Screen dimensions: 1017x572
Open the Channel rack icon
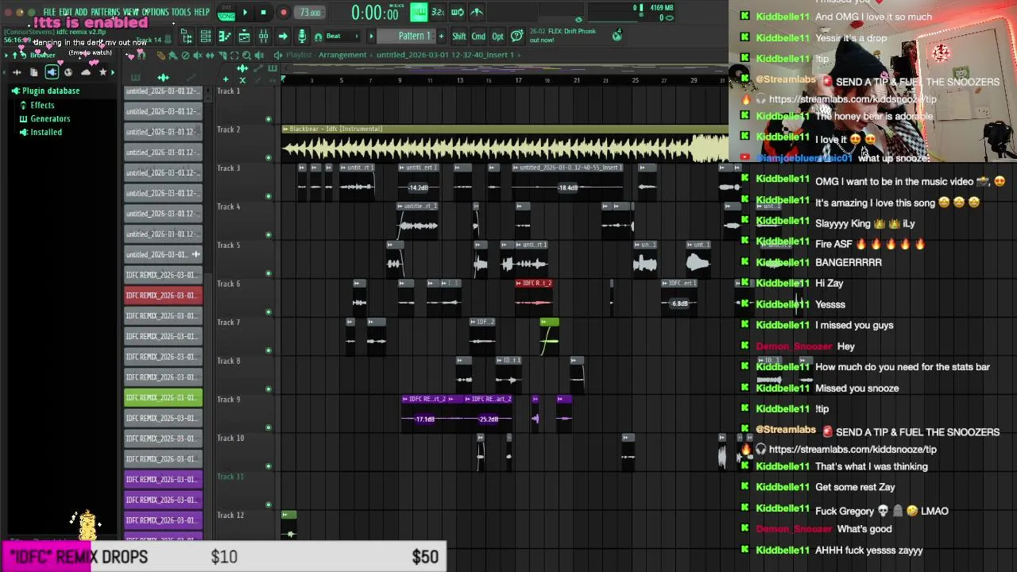click(x=205, y=37)
